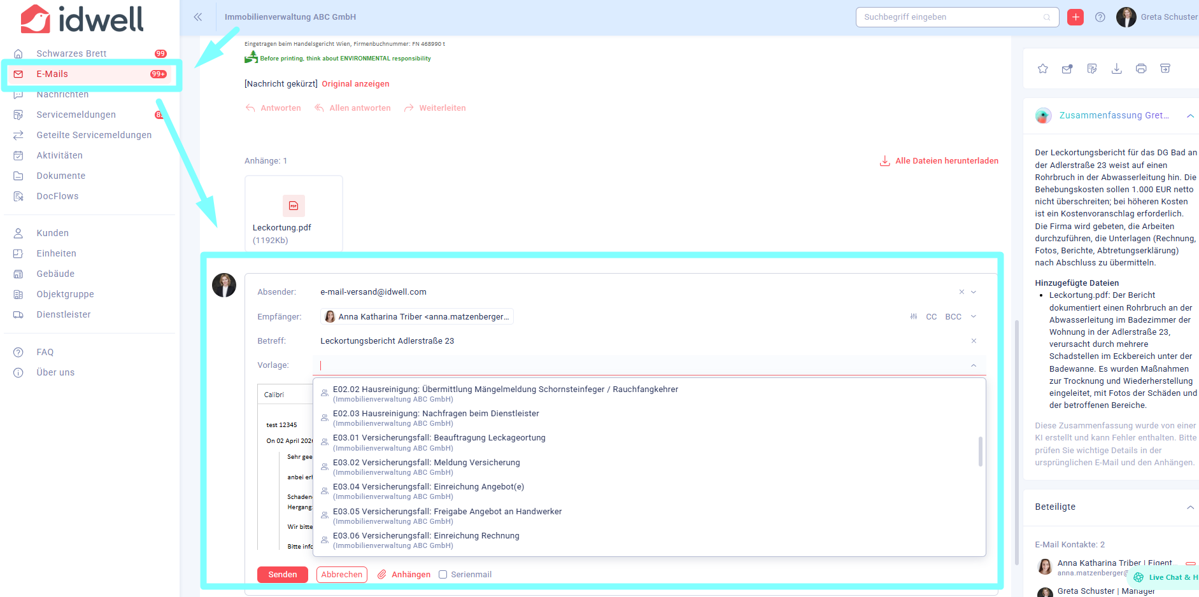Image resolution: width=1199 pixels, height=597 pixels.
Task: Click the idwell logo
Action: click(82, 19)
